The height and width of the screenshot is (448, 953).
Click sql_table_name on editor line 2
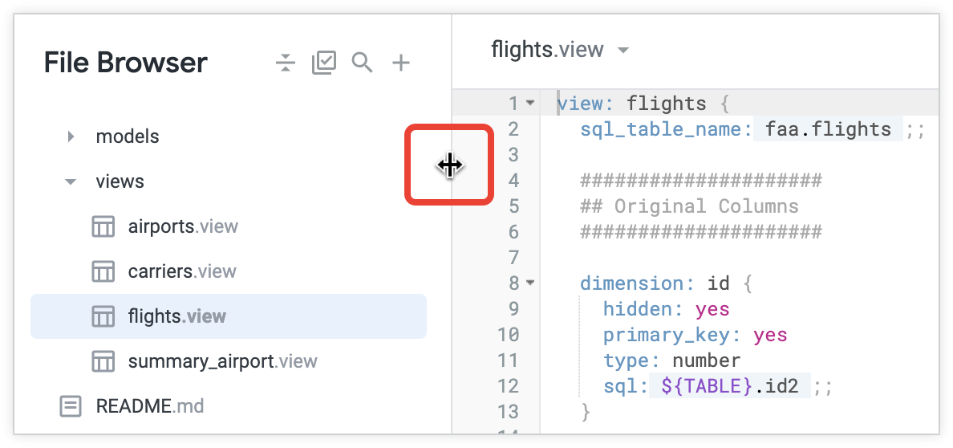click(x=665, y=129)
